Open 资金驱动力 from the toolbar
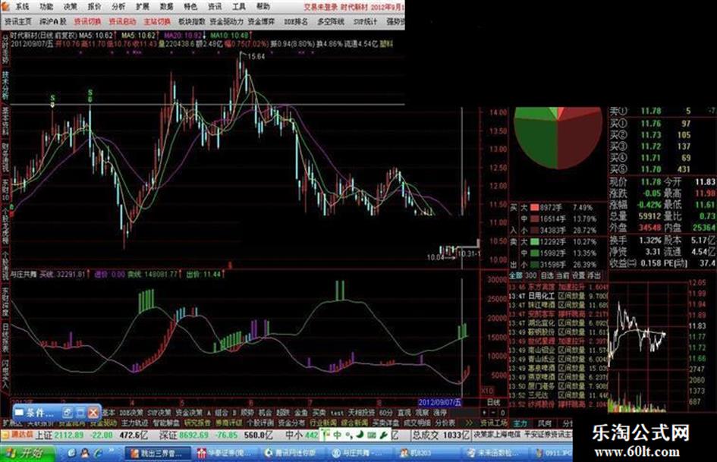 tap(227, 21)
